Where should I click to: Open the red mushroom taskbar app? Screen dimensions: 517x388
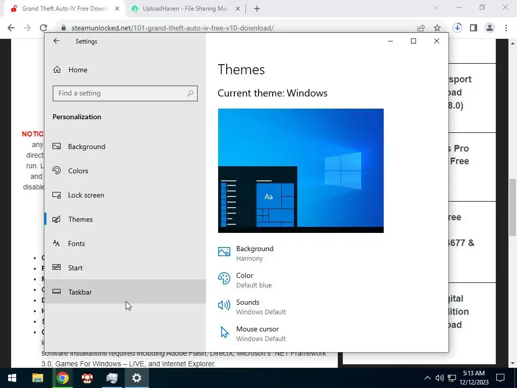[87, 378]
